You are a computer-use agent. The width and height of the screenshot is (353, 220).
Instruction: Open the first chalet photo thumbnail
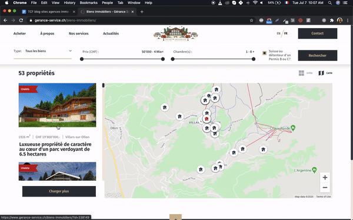click(57, 105)
